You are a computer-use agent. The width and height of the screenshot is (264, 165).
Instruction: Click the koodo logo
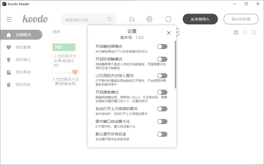[x=35, y=19]
